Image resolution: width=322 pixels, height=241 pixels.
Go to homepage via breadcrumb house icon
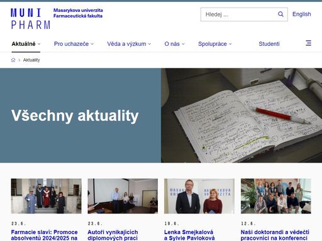[13, 60]
